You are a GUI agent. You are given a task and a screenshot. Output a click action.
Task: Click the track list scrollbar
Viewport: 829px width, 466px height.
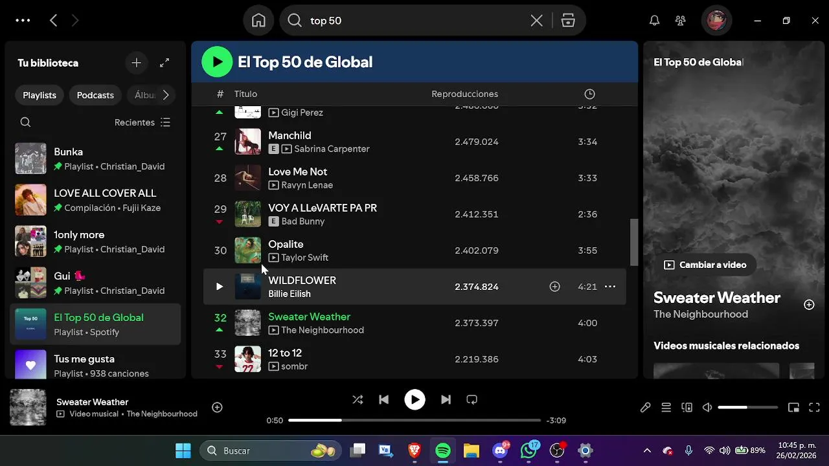tap(634, 243)
